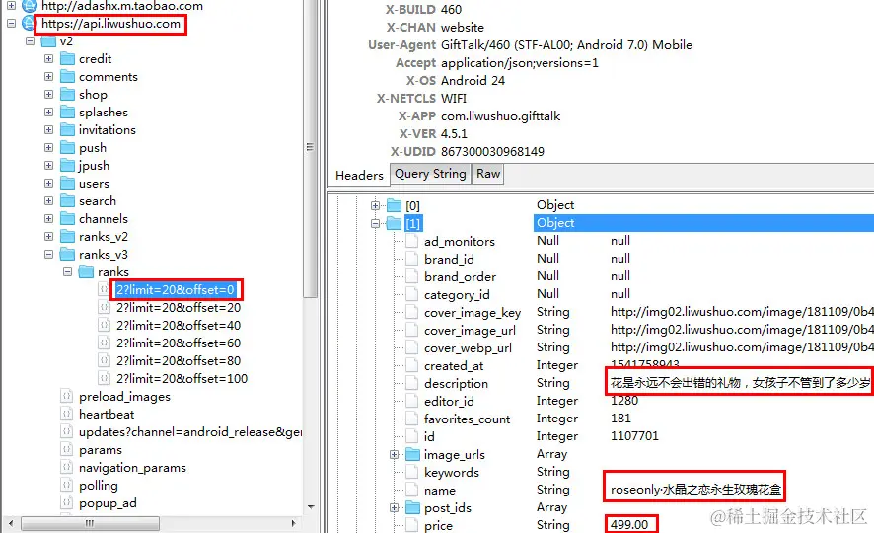The image size is (874, 533).
Task: Collapse the api.liwushuo.com host node
Action: [x=11, y=24]
